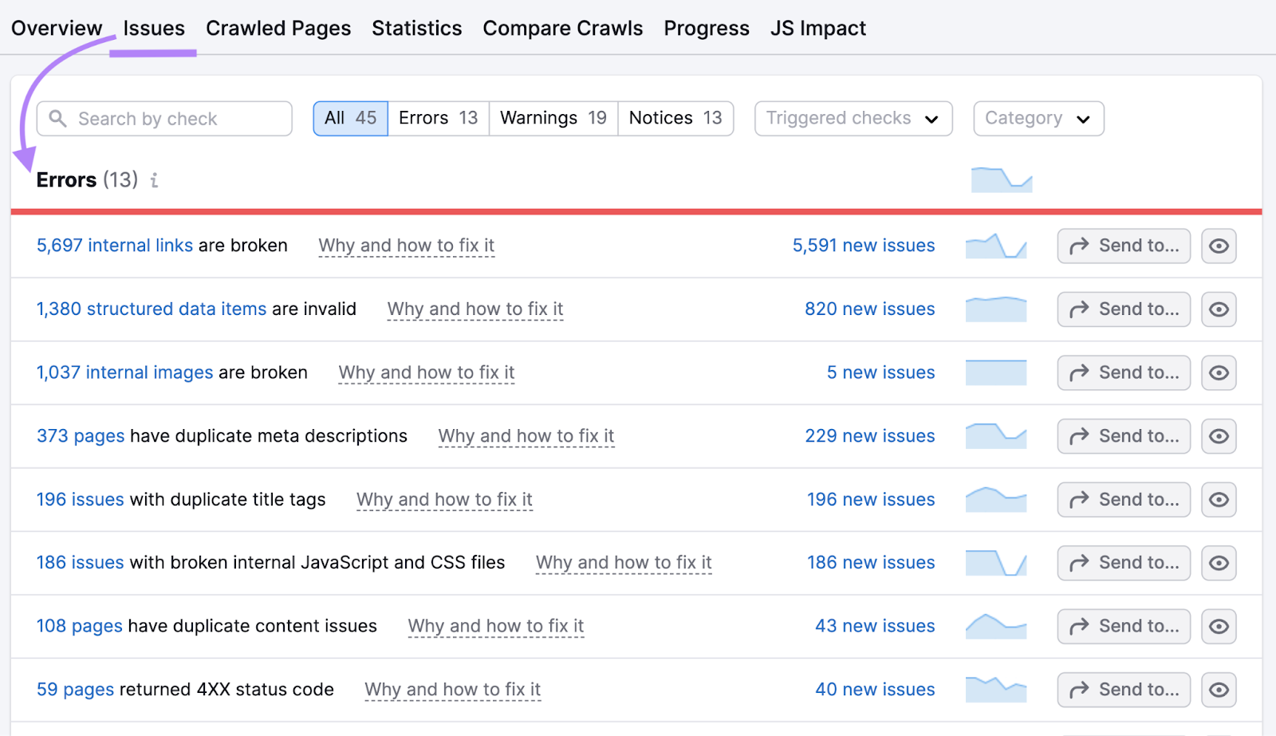Filter by Notices 13

click(x=675, y=119)
